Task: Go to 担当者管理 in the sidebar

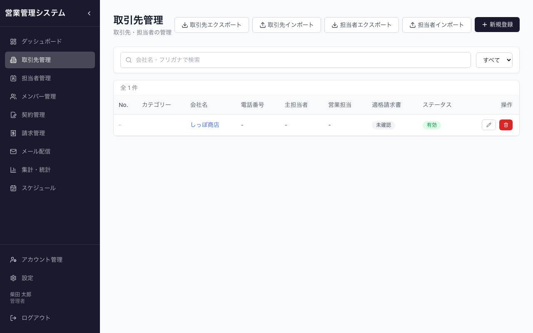Action: [x=50, y=78]
